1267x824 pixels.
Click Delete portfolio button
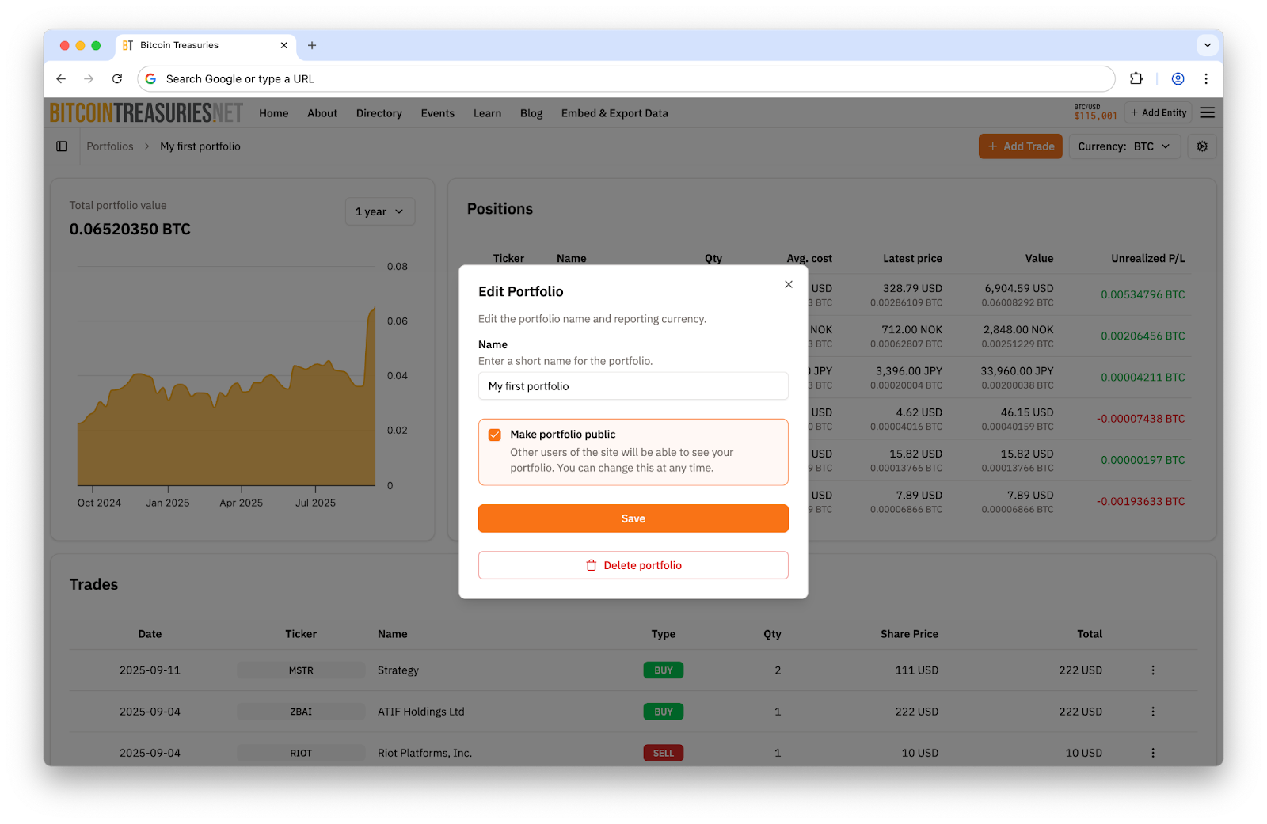click(x=633, y=565)
